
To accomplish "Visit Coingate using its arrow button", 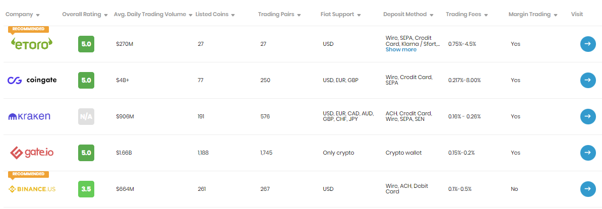I will (x=588, y=80).
